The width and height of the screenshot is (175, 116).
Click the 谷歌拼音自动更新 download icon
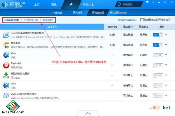6,75
